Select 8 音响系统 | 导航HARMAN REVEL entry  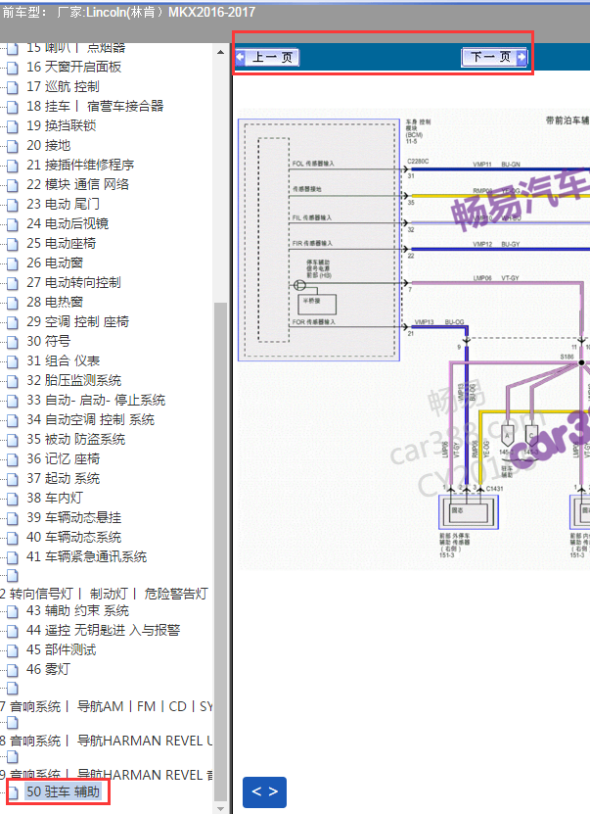107,741
